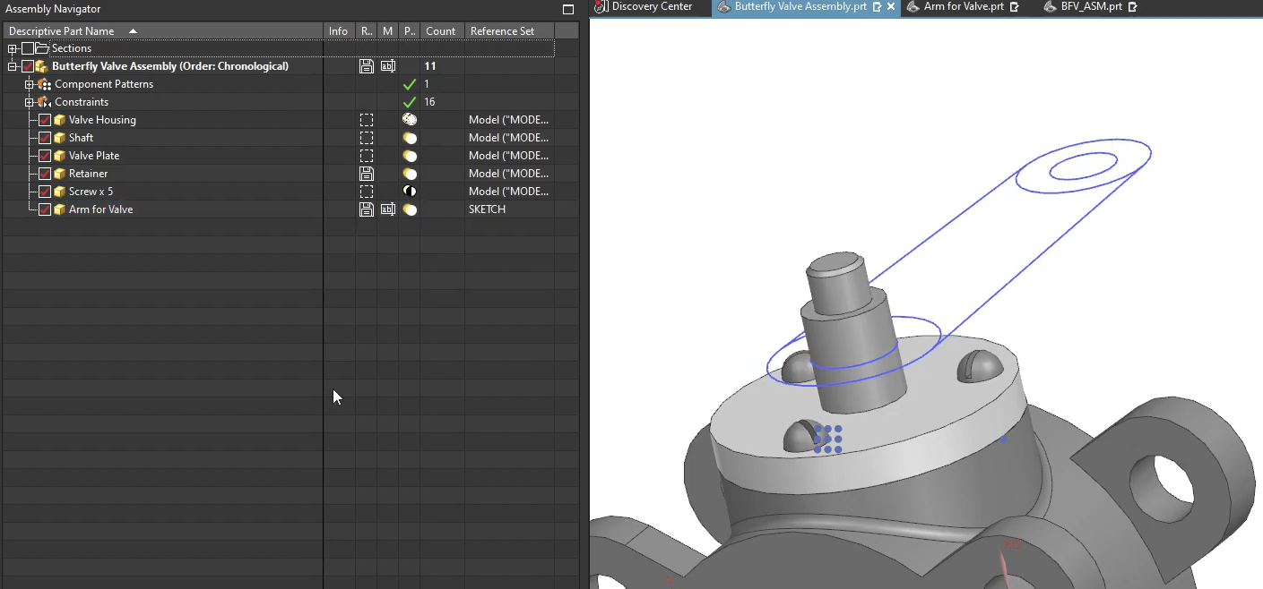Click half-filled position icon for Screw x 5

410,192
